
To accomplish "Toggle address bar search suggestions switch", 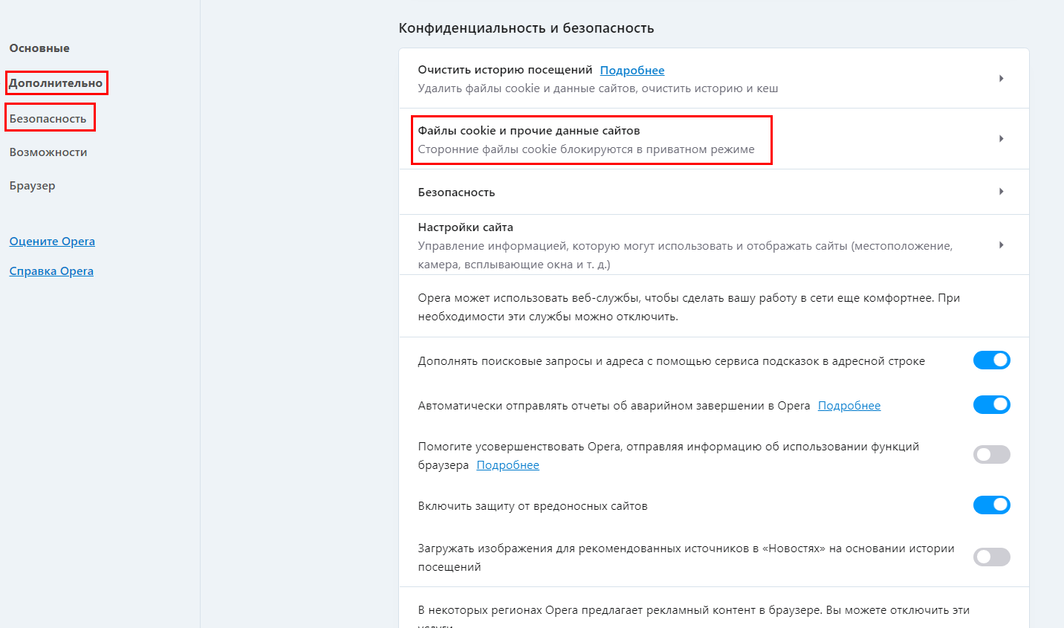I will (x=991, y=360).
